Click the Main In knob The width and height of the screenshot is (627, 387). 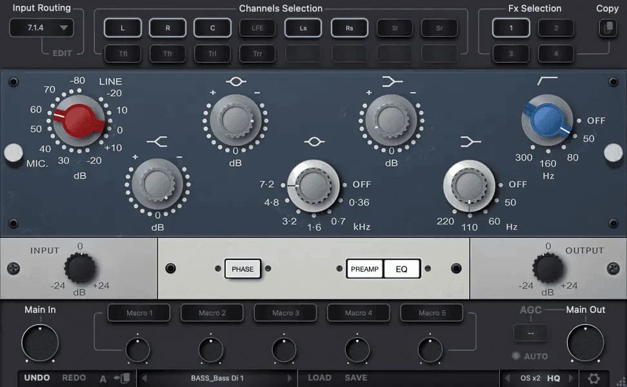click(40, 342)
